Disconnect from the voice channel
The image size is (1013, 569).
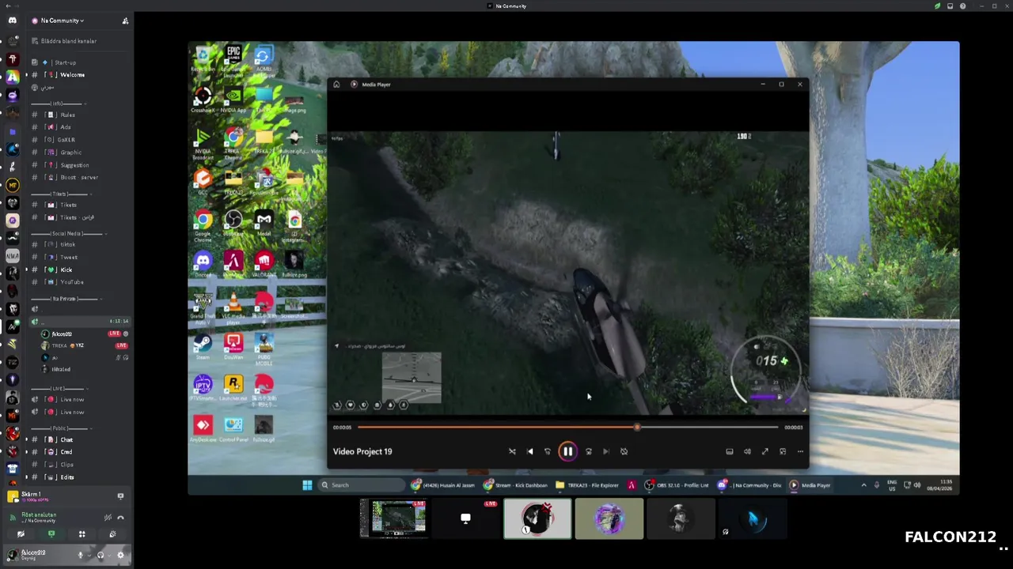tap(120, 518)
